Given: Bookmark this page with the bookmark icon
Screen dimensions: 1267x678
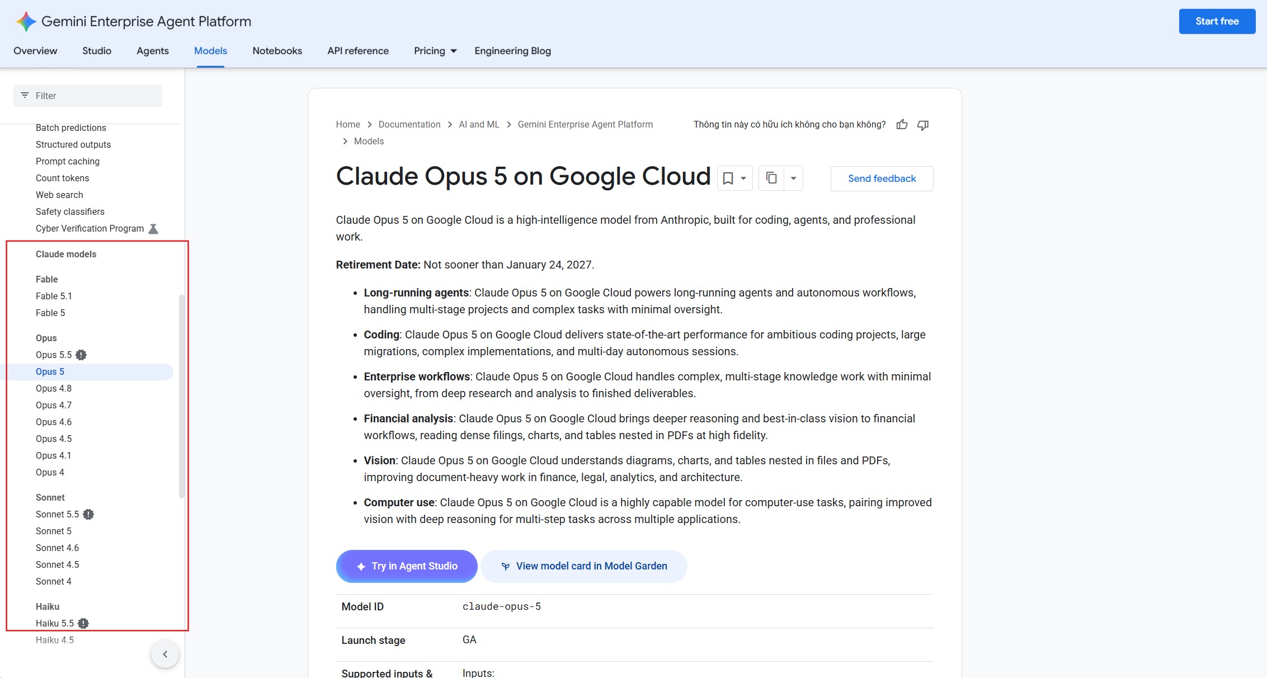Looking at the screenshot, I should (728, 178).
